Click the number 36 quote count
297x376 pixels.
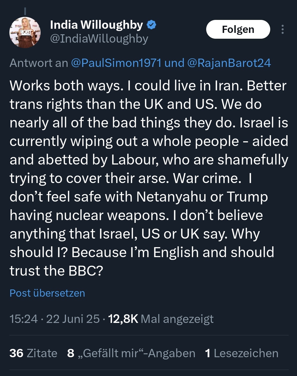[16, 353]
